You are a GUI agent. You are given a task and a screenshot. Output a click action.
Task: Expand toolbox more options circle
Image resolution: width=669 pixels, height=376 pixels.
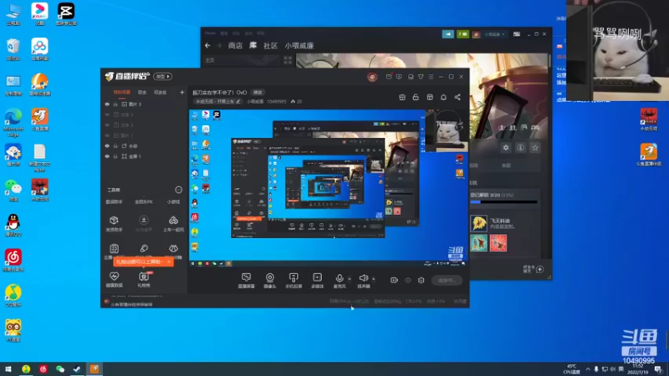click(x=178, y=190)
